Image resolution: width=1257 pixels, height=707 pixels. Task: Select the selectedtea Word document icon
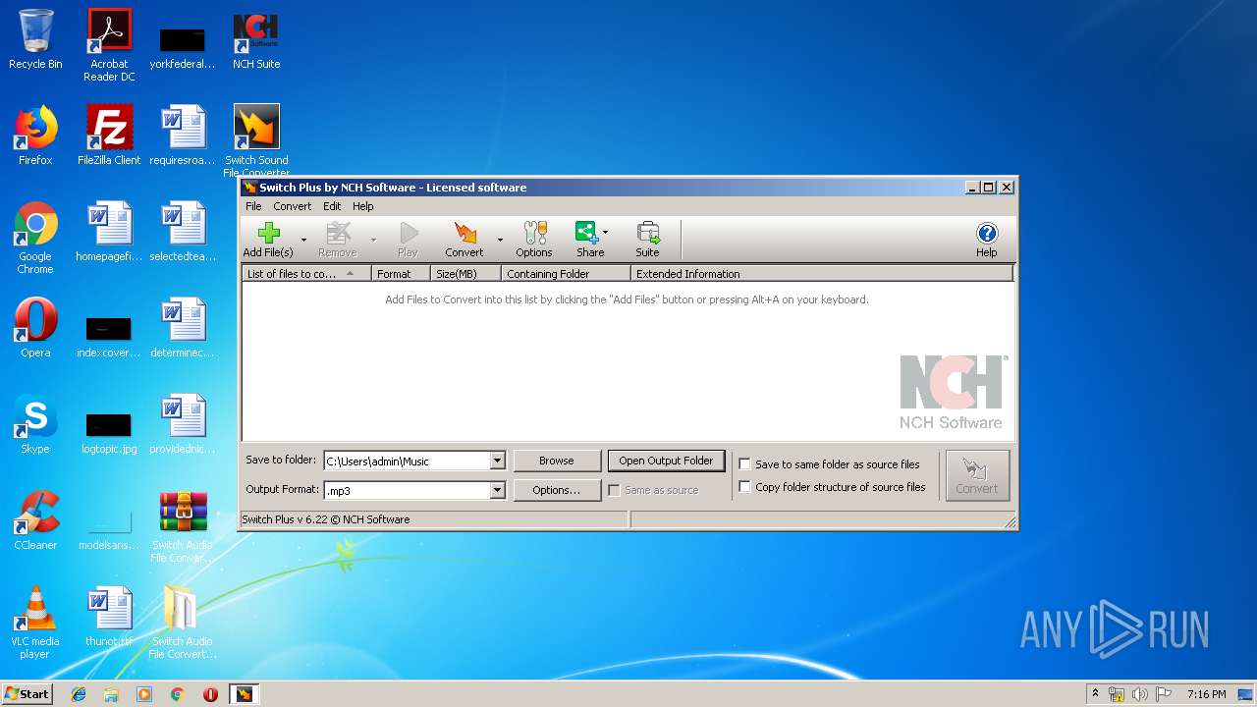(183, 232)
